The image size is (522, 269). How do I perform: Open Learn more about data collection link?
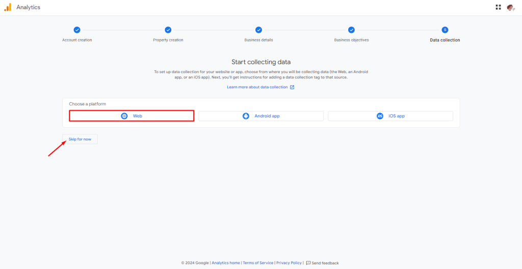pyautogui.click(x=257, y=87)
